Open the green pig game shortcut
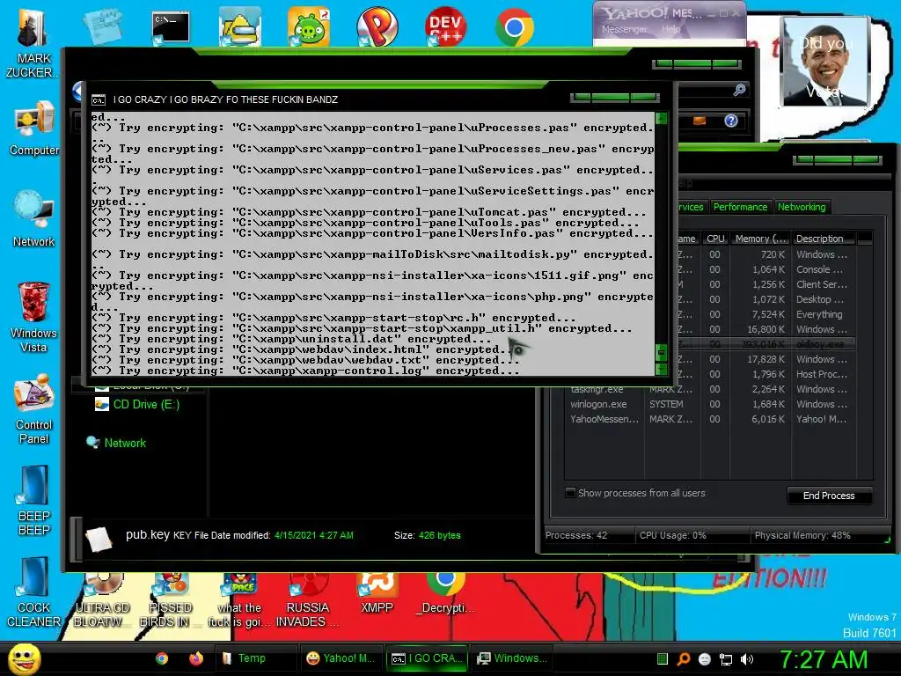 [308, 26]
